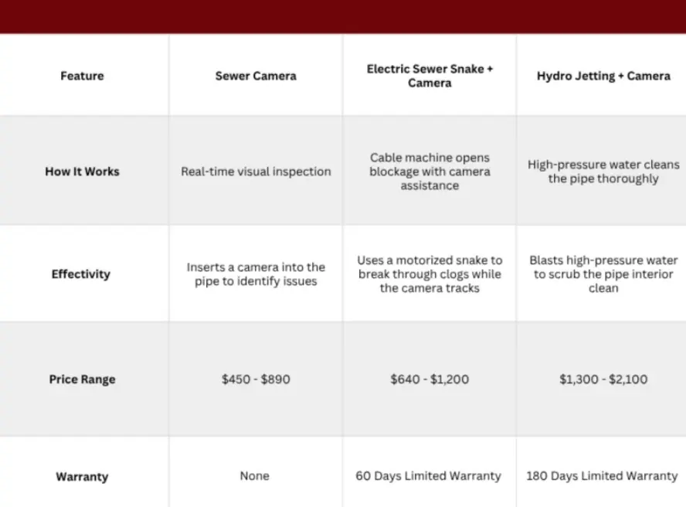Select the Real-time visual inspection cell
The height and width of the screenshot is (507, 686).
[x=256, y=171]
